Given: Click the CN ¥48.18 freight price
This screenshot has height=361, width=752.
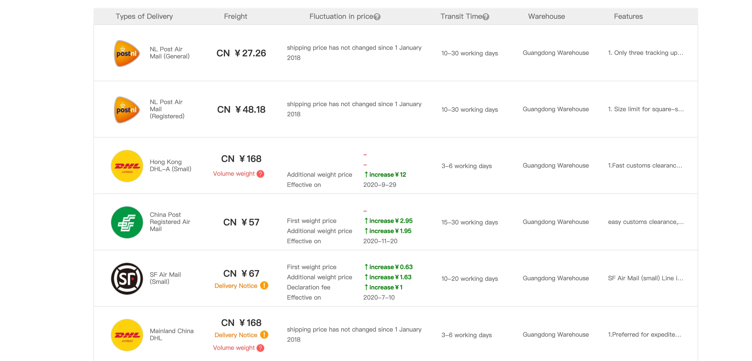Looking at the screenshot, I should 241,110.
